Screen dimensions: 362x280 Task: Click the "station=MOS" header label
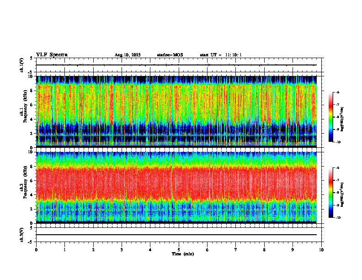point(170,55)
